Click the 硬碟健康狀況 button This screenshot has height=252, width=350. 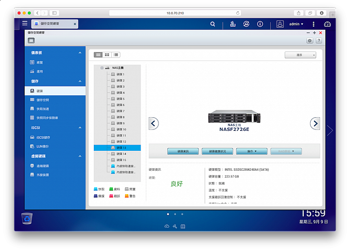point(217,151)
